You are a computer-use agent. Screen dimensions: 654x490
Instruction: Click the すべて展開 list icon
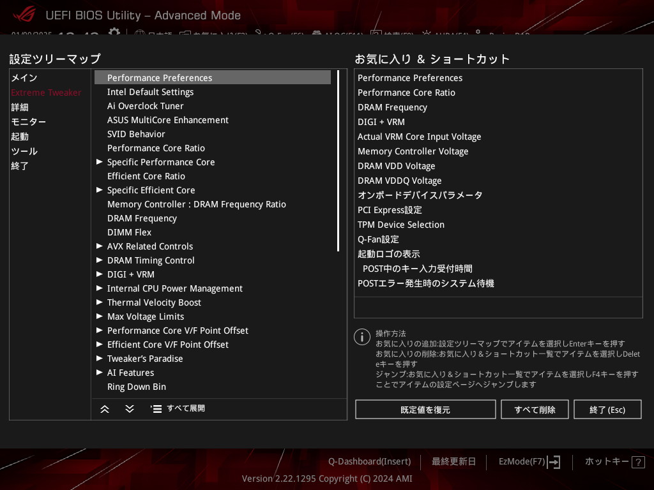pyautogui.click(x=156, y=409)
